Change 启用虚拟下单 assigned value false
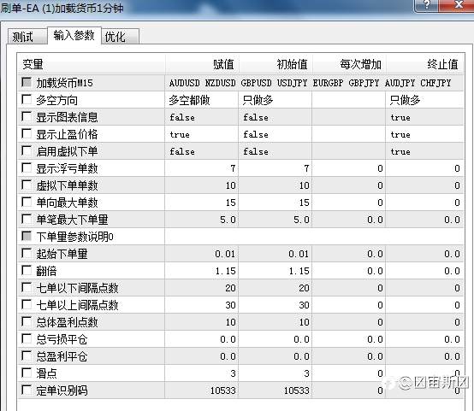Screen dimensions: 474x411 pos(202,151)
